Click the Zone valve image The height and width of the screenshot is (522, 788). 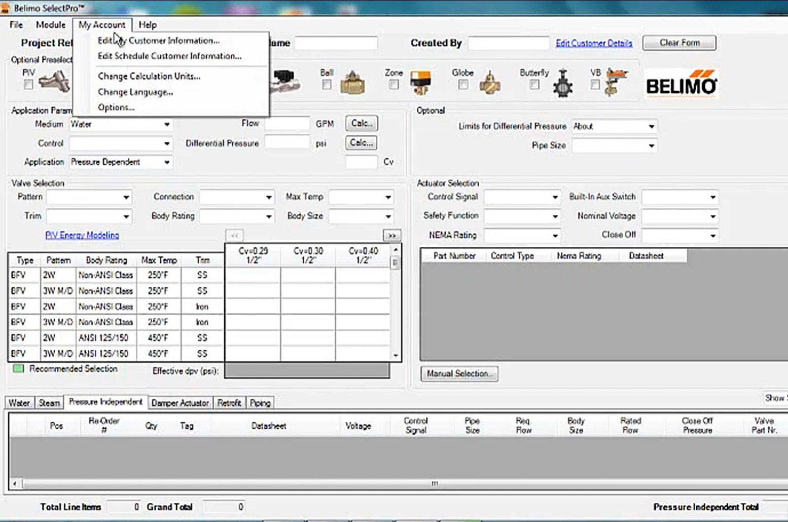pyautogui.click(x=421, y=83)
